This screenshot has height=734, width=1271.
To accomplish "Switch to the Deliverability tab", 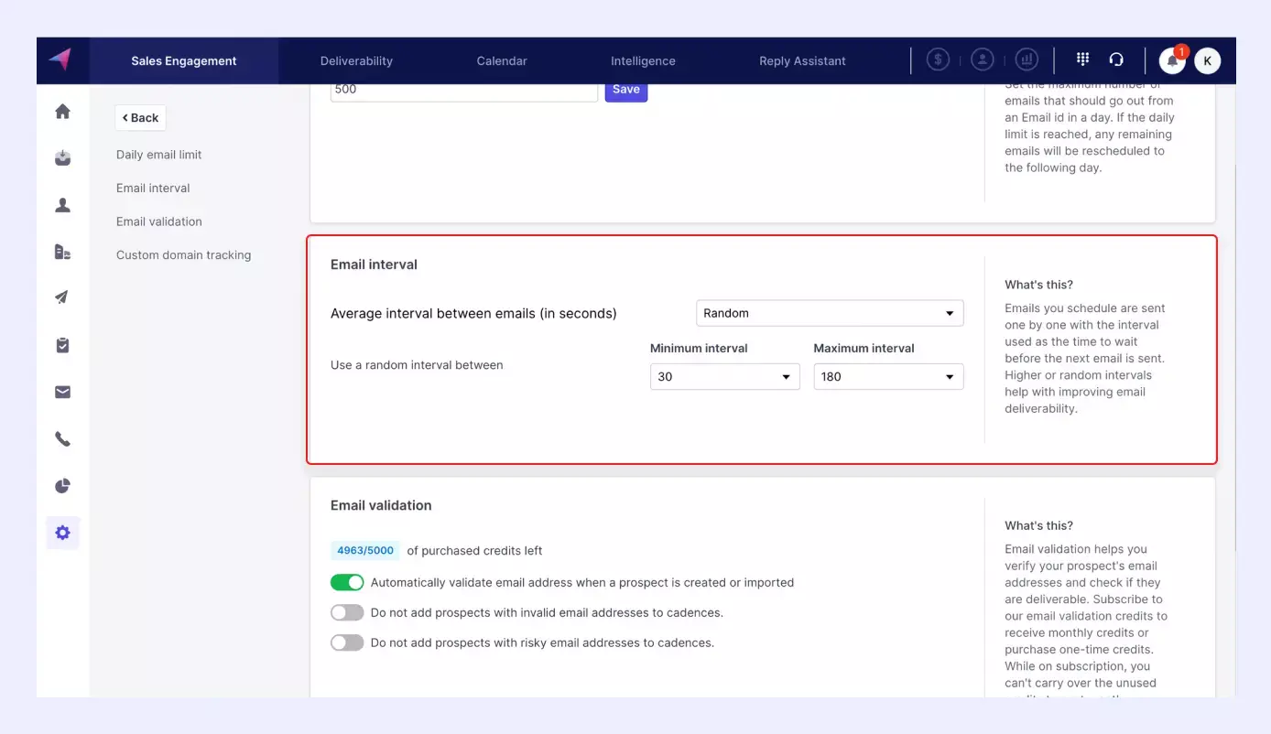I will [356, 61].
